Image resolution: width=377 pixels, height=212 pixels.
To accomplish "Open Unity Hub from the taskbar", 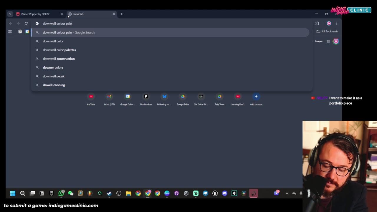I will [186, 193].
